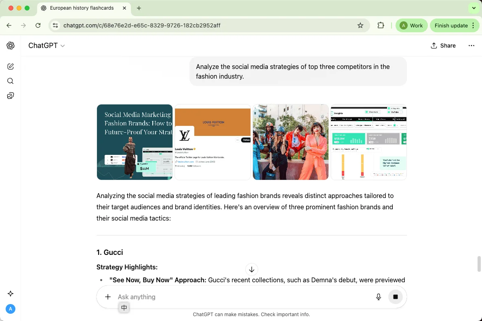The height and width of the screenshot is (321, 482).
Task: Click the Share button
Action: coord(443,46)
